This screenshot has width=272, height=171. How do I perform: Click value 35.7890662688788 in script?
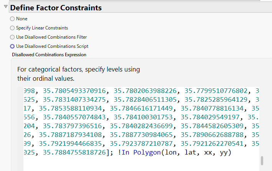click(212, 135)
